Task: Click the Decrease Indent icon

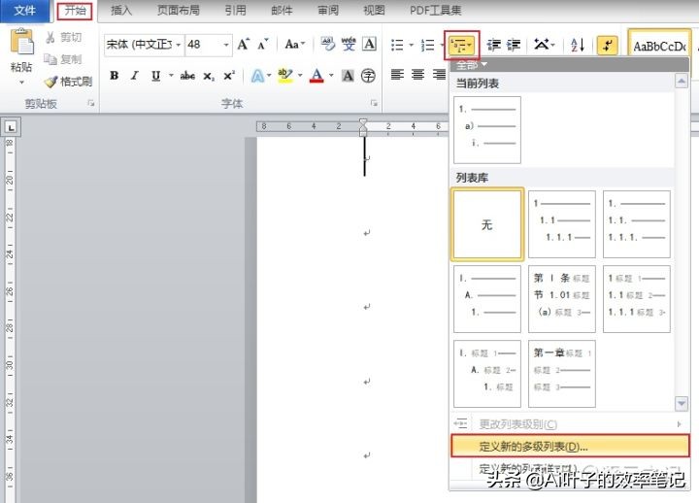Action: tap(493, 45)
